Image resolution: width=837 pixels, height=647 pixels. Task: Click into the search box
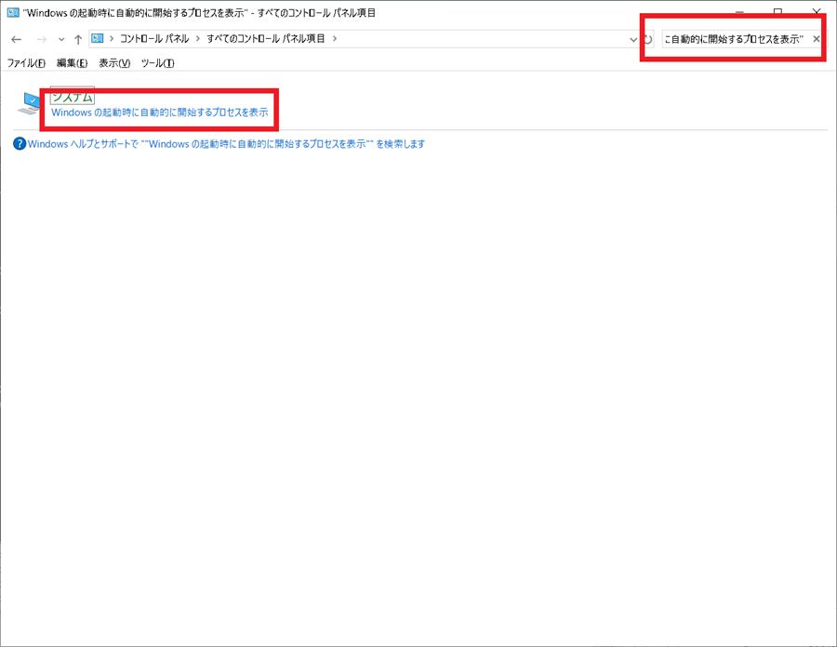click(736, 39)
